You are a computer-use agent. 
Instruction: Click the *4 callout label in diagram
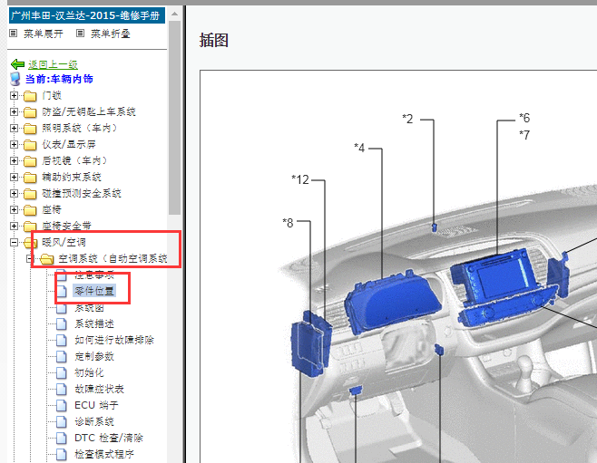pyautogui.click(x=359, y=148)
